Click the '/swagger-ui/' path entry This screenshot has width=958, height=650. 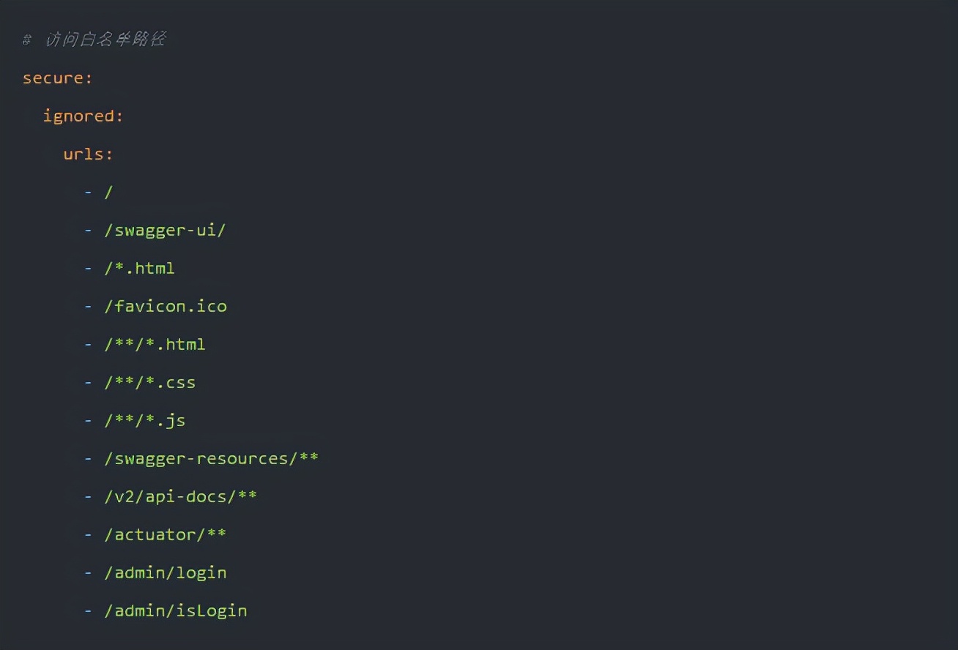(x=165, y=230)
